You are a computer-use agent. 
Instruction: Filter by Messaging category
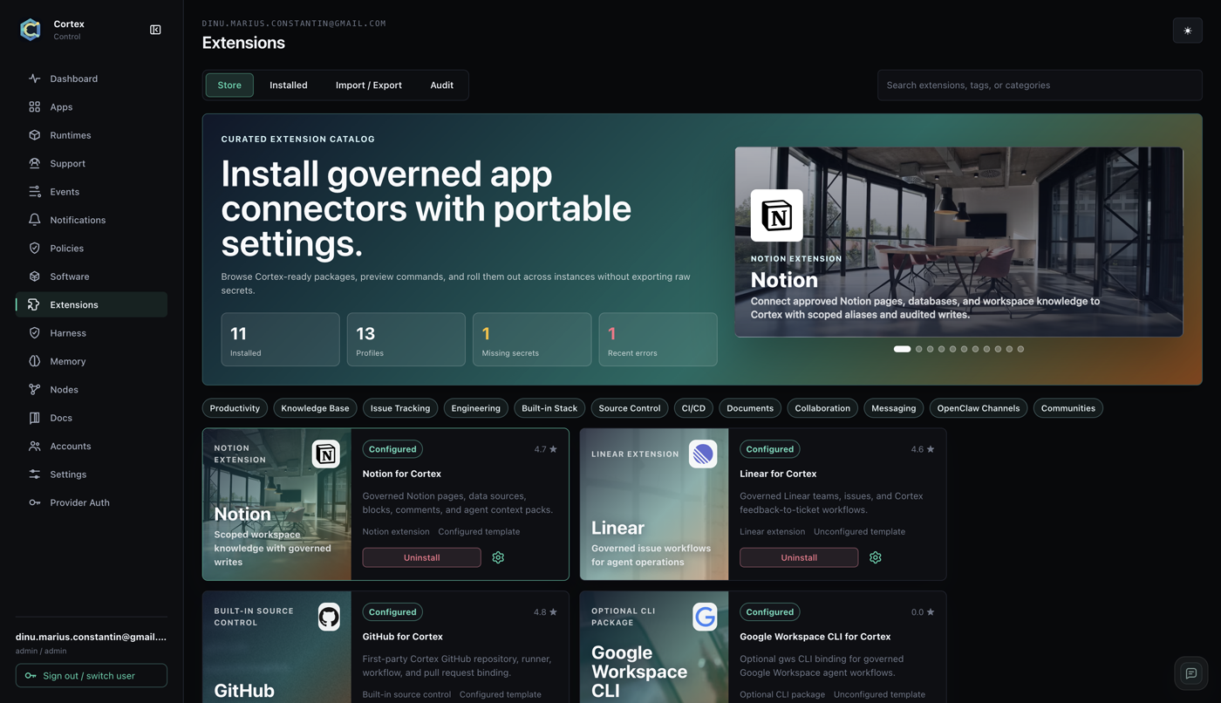click(x=894, y=408)
